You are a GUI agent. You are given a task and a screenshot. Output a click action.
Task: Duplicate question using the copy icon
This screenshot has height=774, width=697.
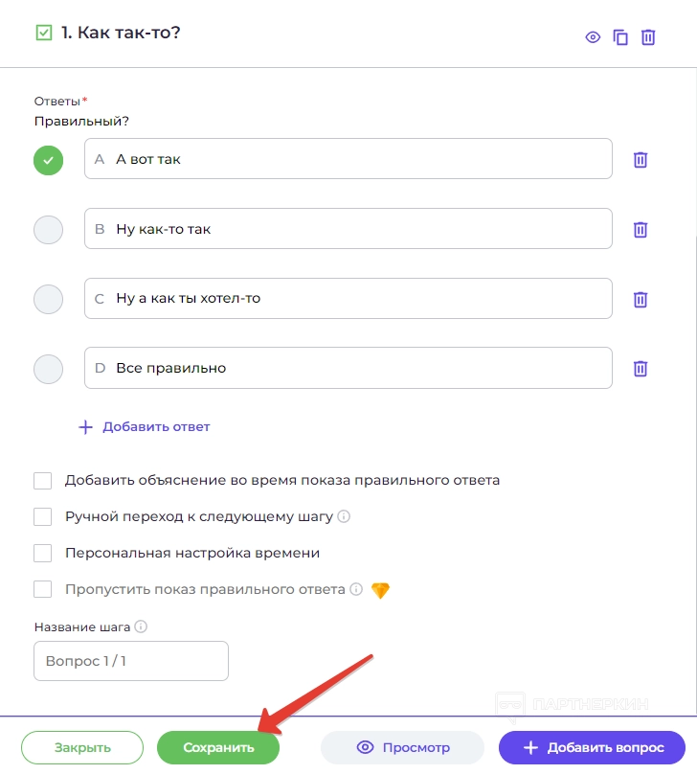tap(620, 37)
